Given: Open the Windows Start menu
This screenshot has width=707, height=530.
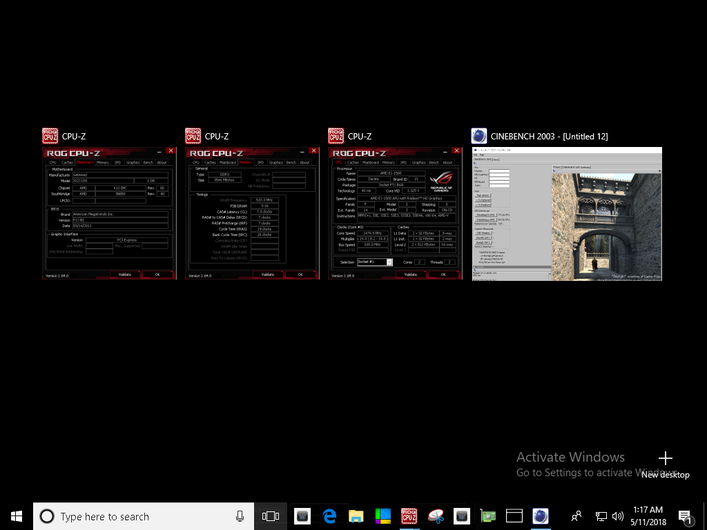Looking at the screenshot, I should click(x=17, y=516).
